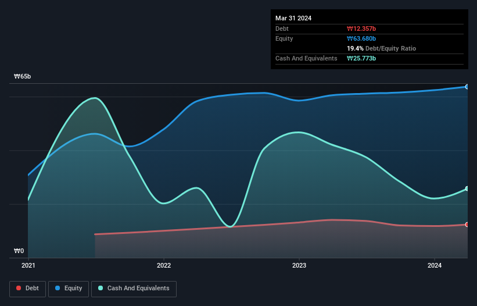Toggle the Equity legend button
Screen dimensions: 477x306
point(69,289)
